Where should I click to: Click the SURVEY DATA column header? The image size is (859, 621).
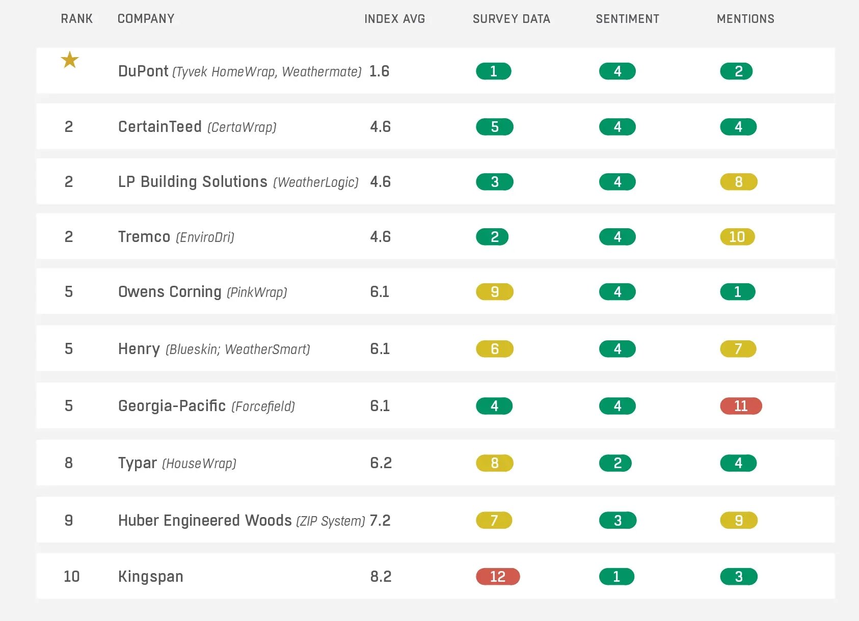511,19
